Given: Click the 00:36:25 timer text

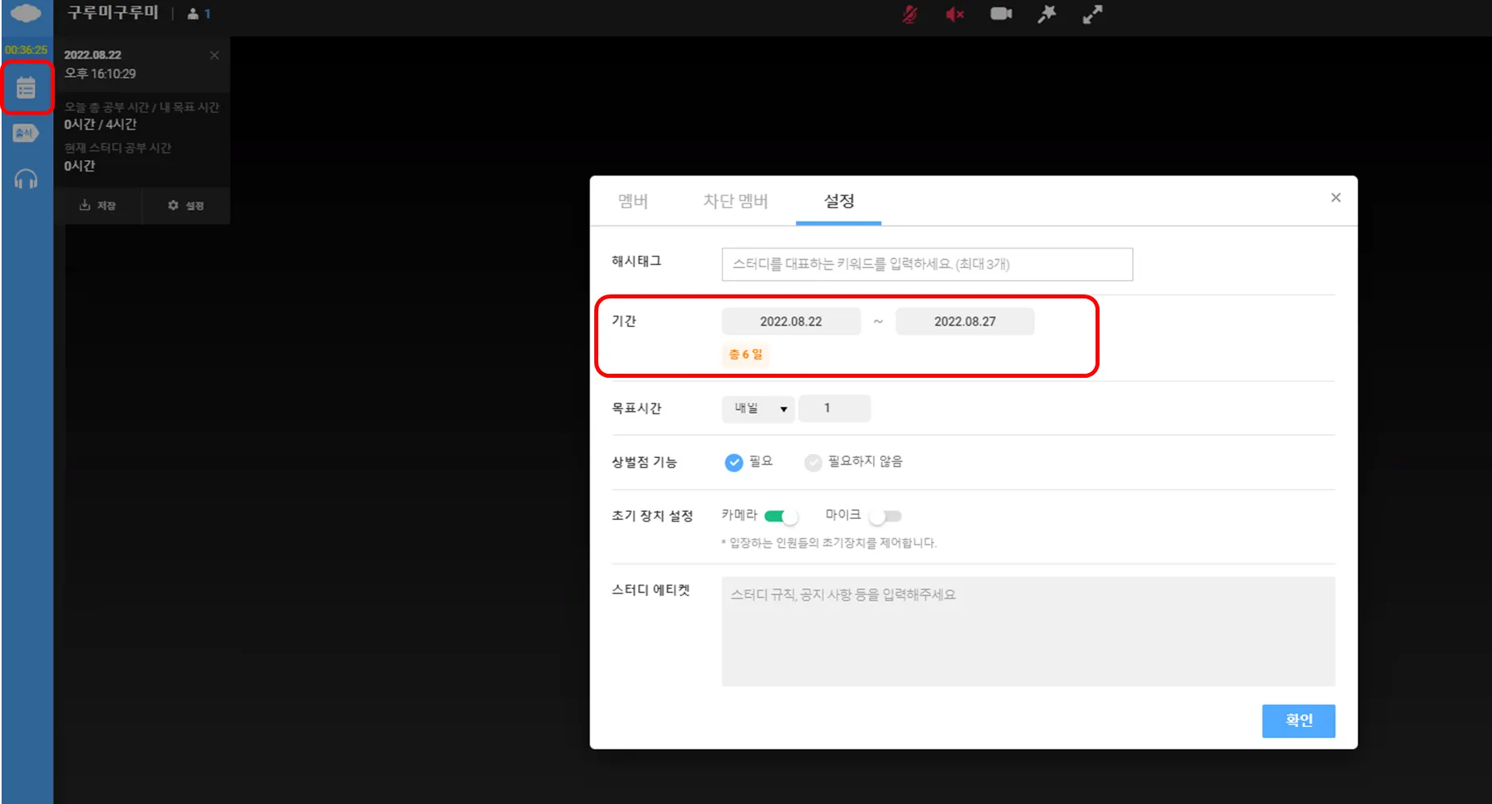Looking at the screenshot, I should click(x=26, y=50).
